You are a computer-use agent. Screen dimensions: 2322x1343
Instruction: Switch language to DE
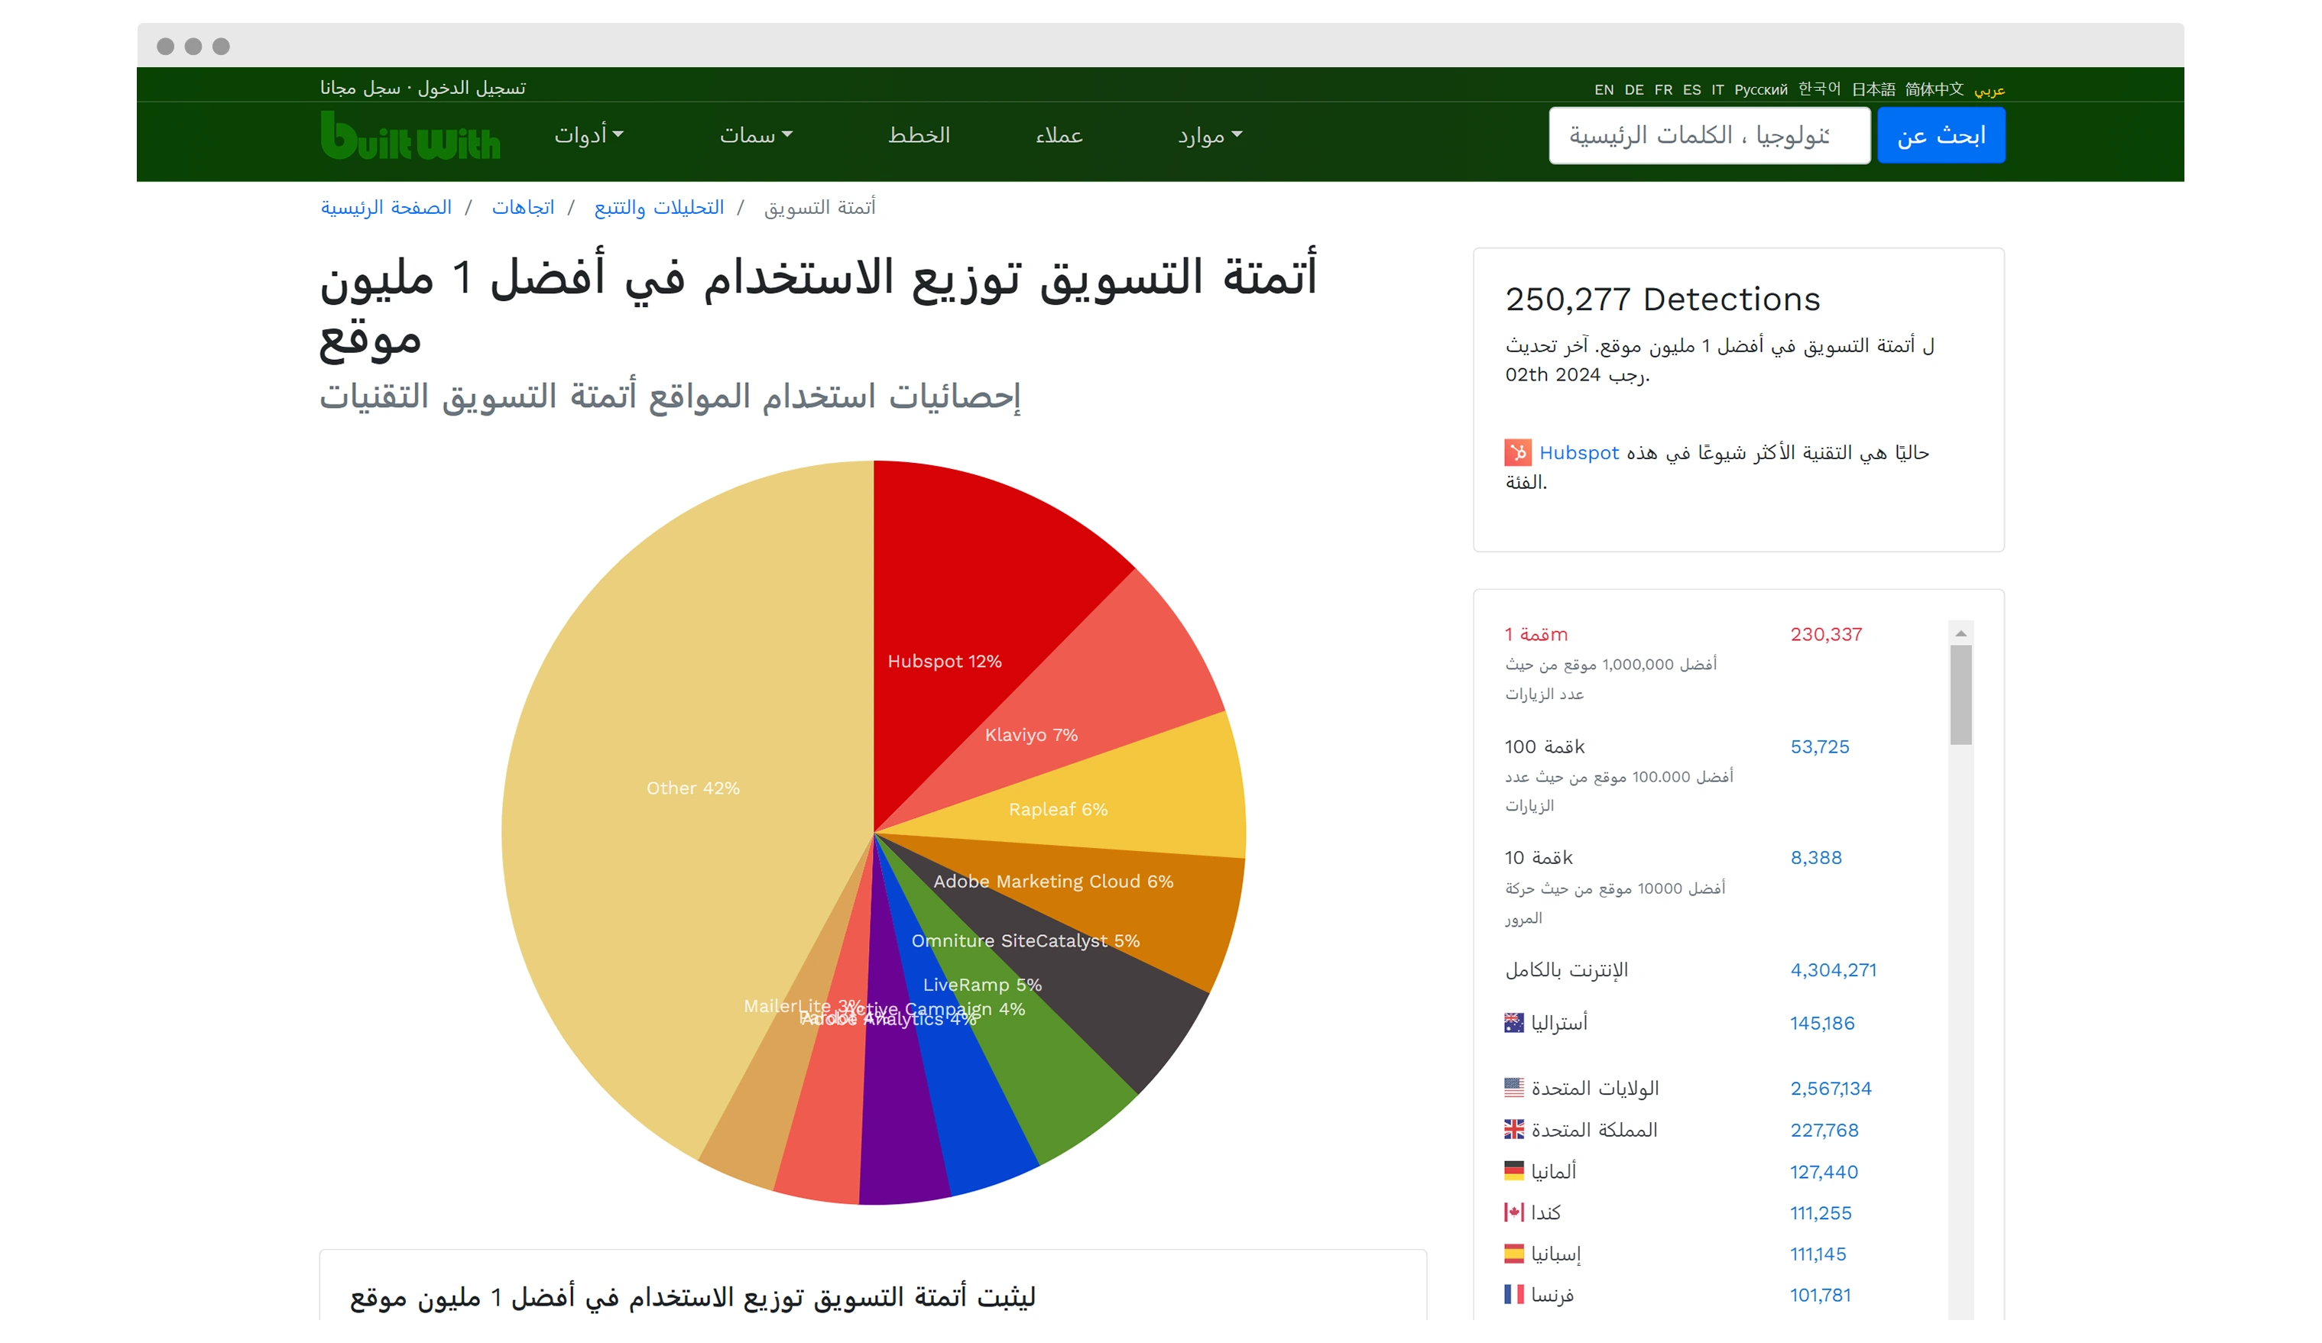[1633, 89]
